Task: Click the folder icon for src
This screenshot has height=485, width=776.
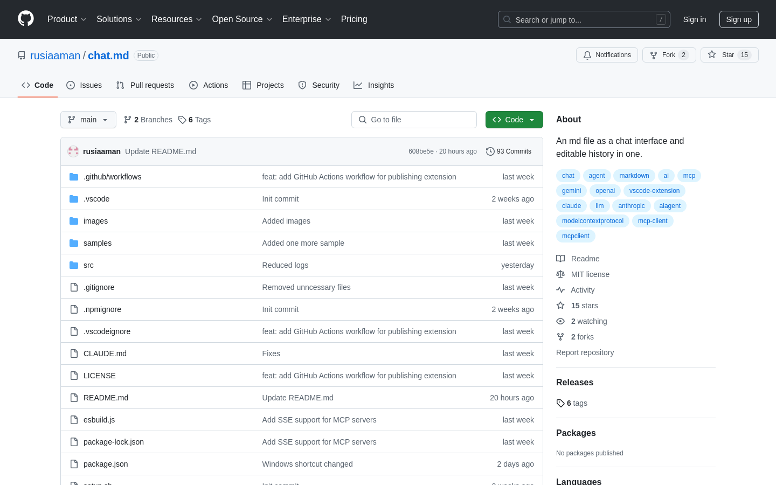Action: pos(74,265)
